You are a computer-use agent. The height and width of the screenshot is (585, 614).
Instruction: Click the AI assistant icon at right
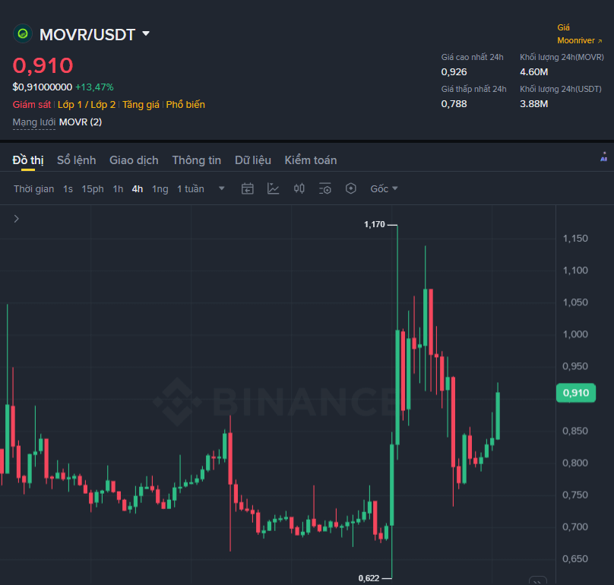point(604,157)
